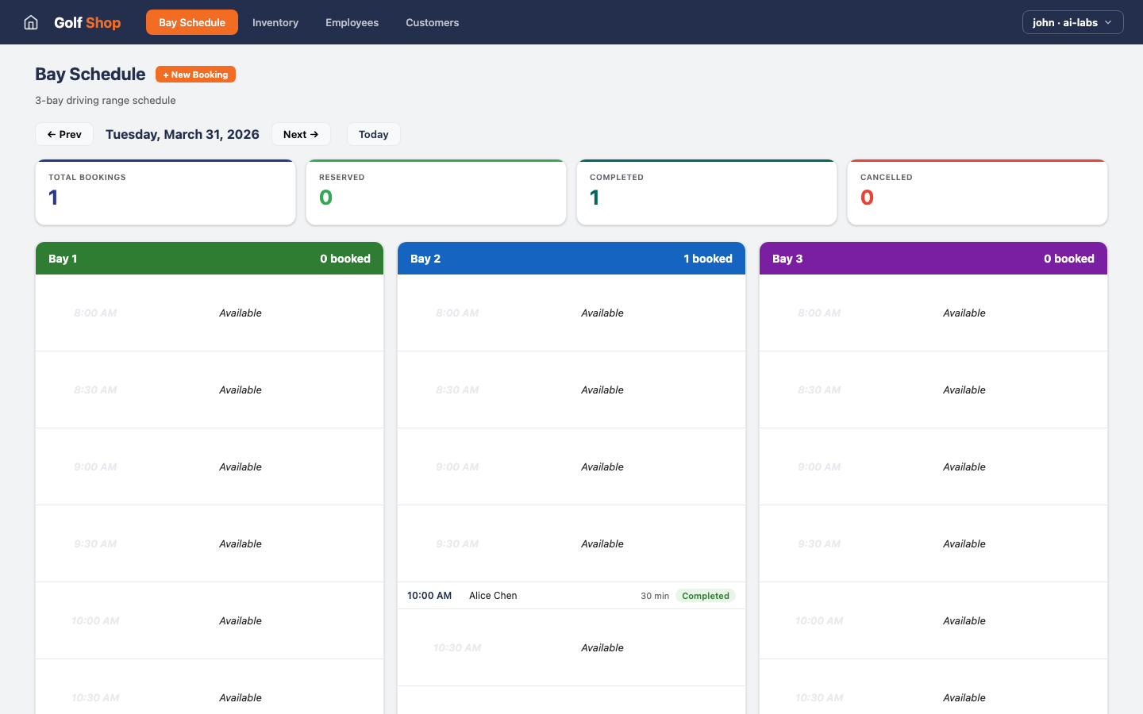Viewport: 1143px width, 714px height.
Task: Select Bay 2 9:00 AM available slot
Action: [x=571, y=467]
